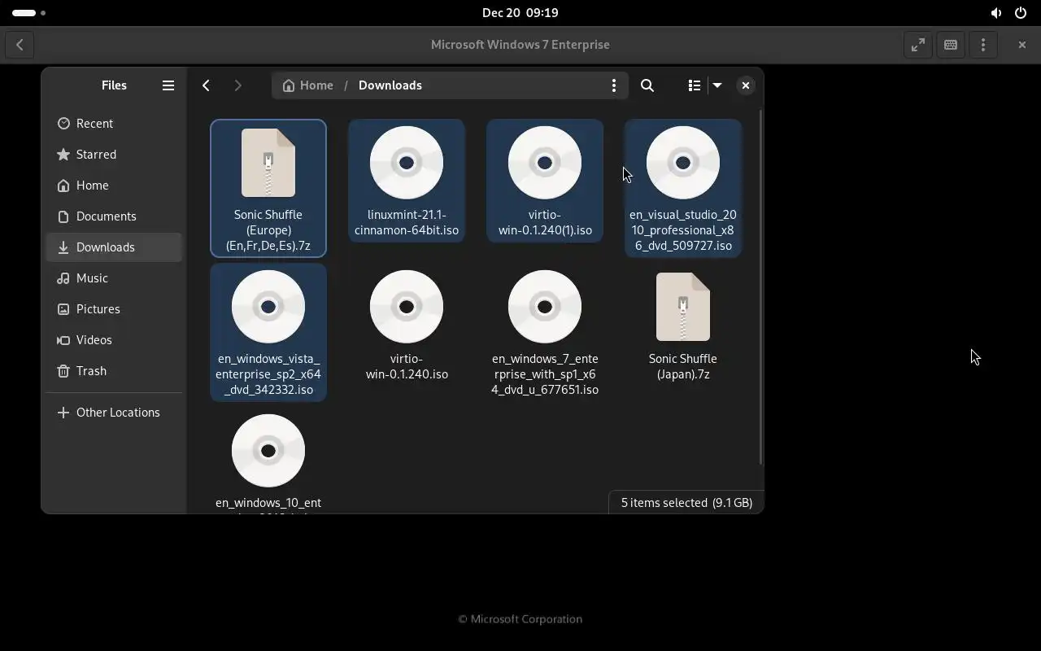Screen dimensions: 1041x651
Task: Search files with the magnifier icon
Action: pyautogui.click(x=647, y=85)
